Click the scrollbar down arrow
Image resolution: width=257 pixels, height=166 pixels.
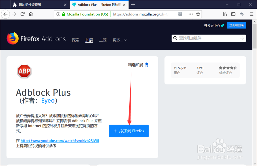tap(254, 163)
